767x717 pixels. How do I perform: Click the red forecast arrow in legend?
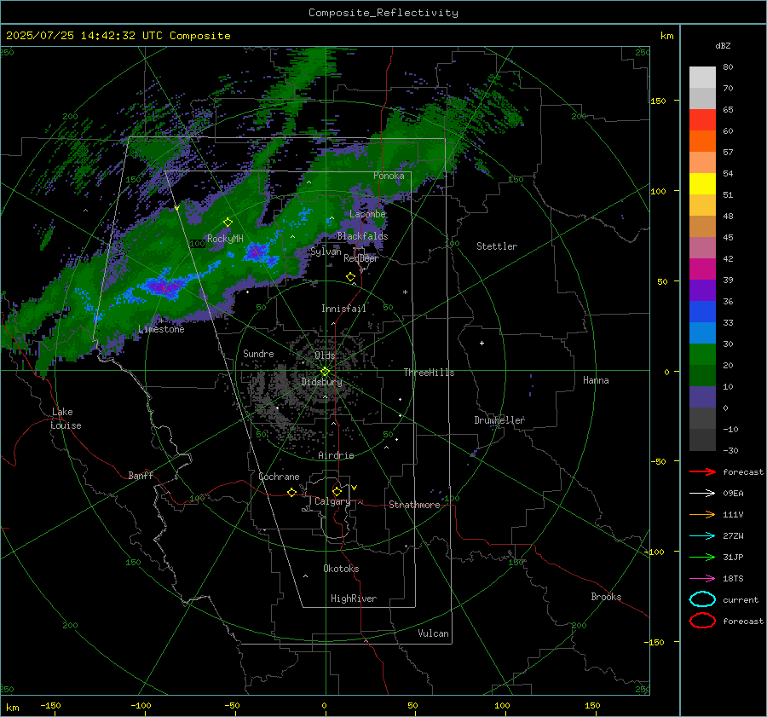pos(702,471)
